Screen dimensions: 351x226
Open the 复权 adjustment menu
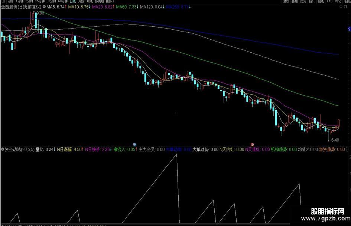(286, 1)
